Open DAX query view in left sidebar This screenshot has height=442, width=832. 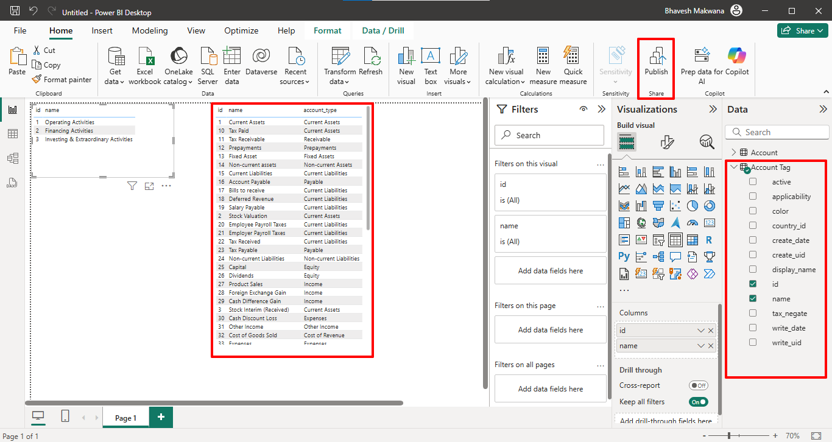click(12, 183)
